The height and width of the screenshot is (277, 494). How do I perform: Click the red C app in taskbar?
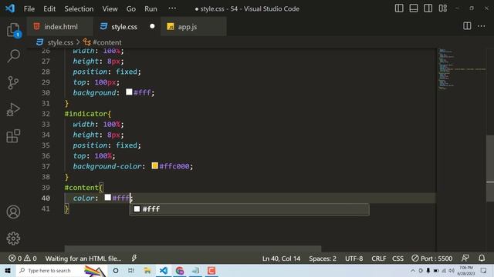click(211, 270)
